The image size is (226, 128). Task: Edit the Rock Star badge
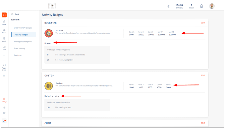[203, 23]
